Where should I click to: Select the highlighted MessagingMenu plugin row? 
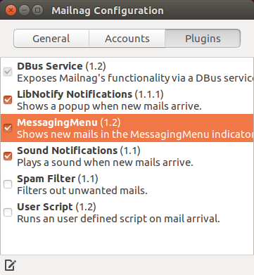(x=127, y=128)
